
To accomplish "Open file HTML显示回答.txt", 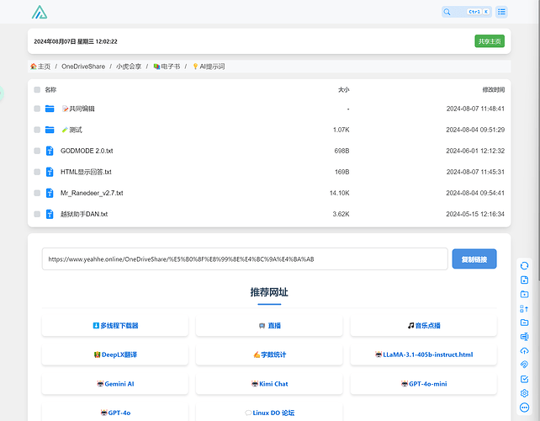I will [86, 172].
